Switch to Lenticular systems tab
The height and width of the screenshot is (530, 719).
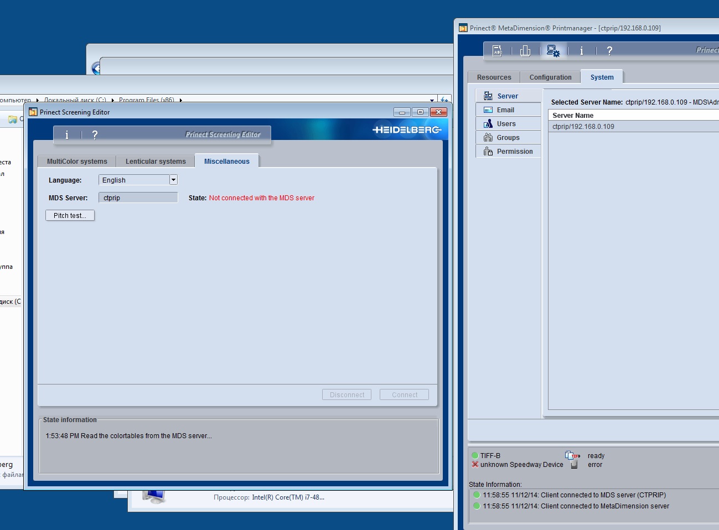click(156, 162)
